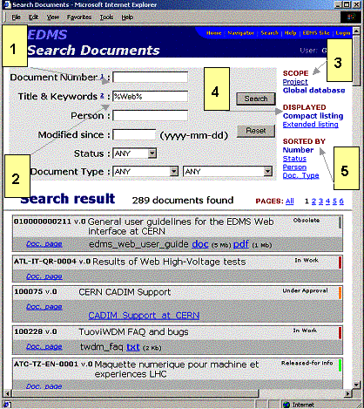This screenshot has height=409, width=364.
Task: Choose Compact listing display
Action: pos(313,116)
